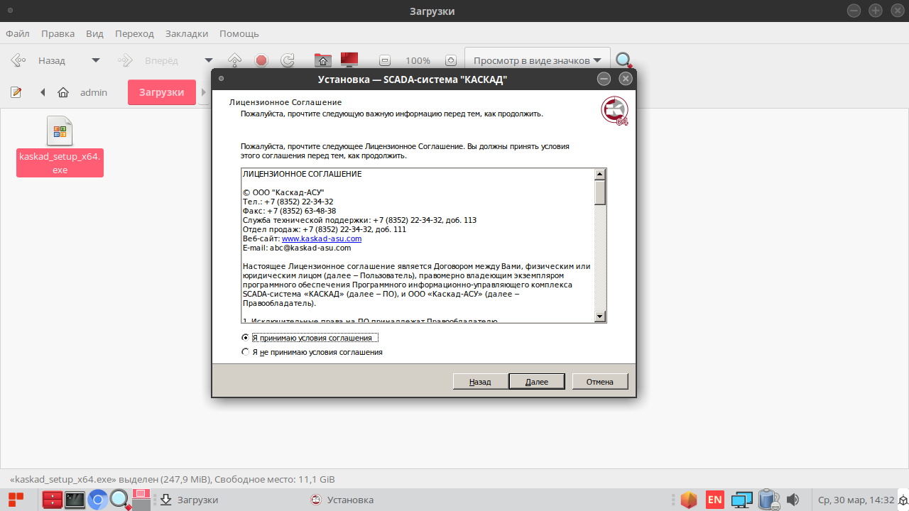Click the search magnifier icon
909x511 pixels.
coord(624,60)
